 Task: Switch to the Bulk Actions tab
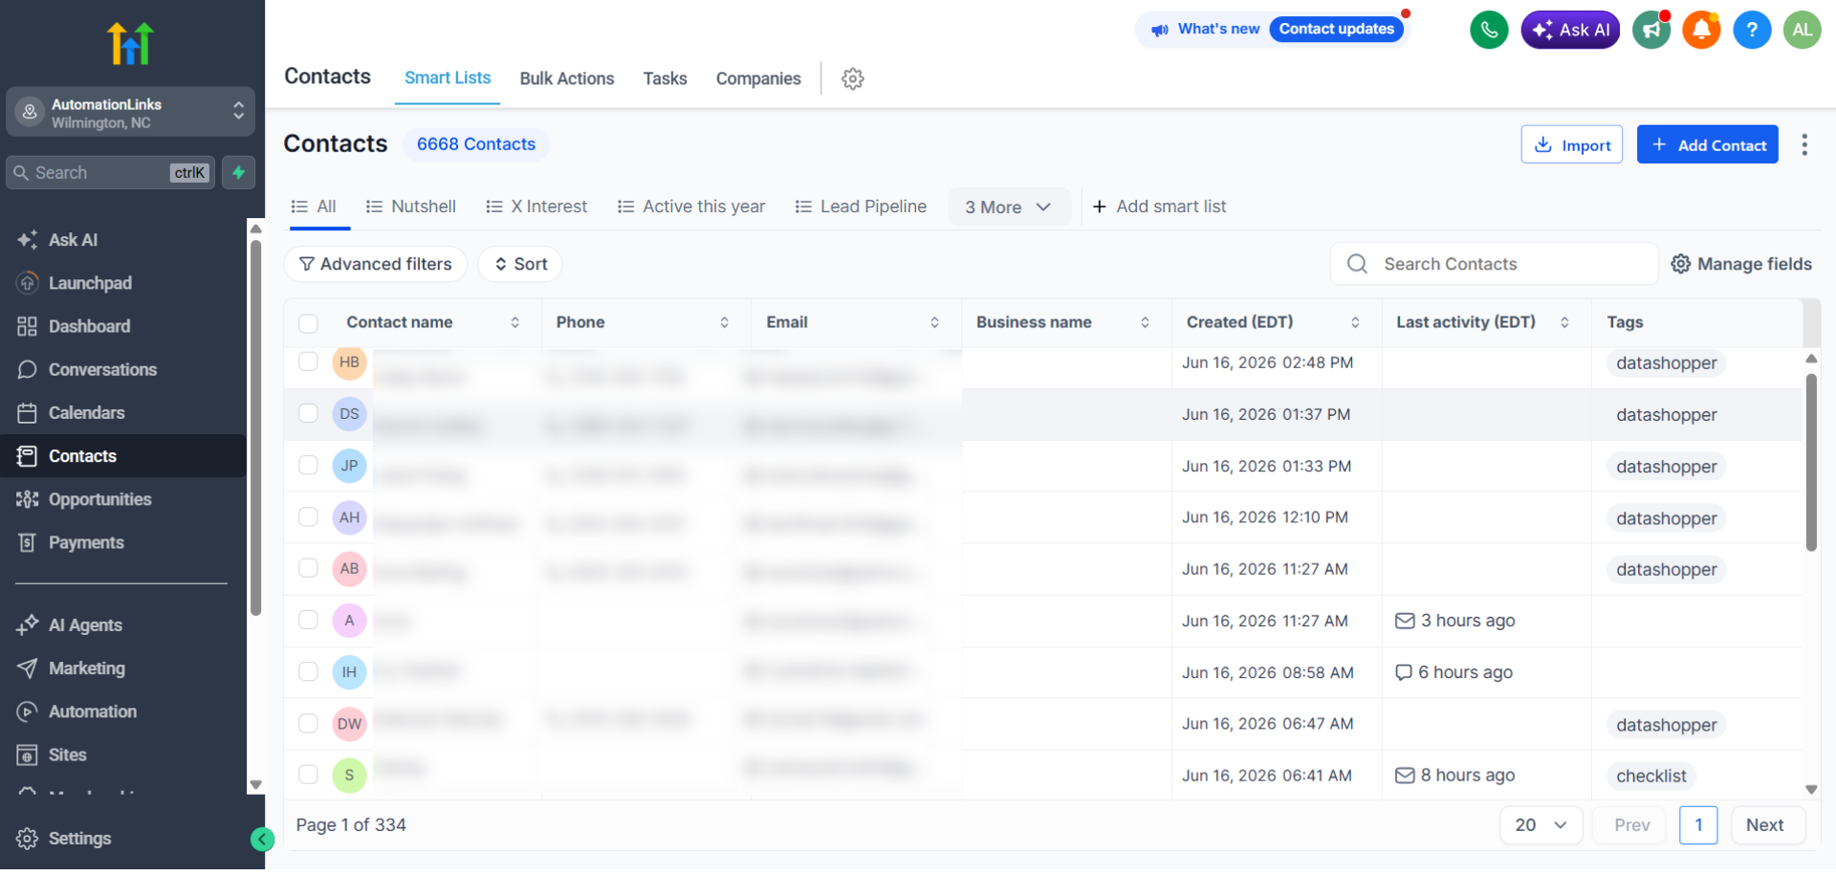(x=567, y=78)
